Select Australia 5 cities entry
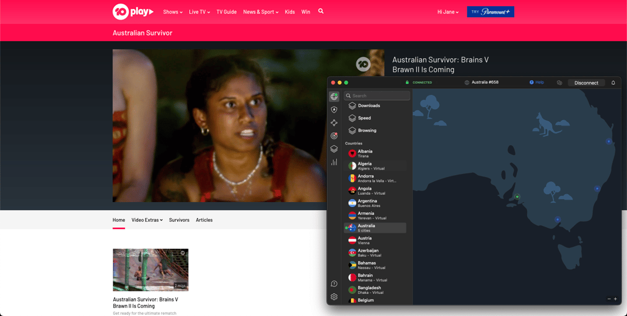Image resolution: width=627 pixels, height=316 pixels. 375,228
